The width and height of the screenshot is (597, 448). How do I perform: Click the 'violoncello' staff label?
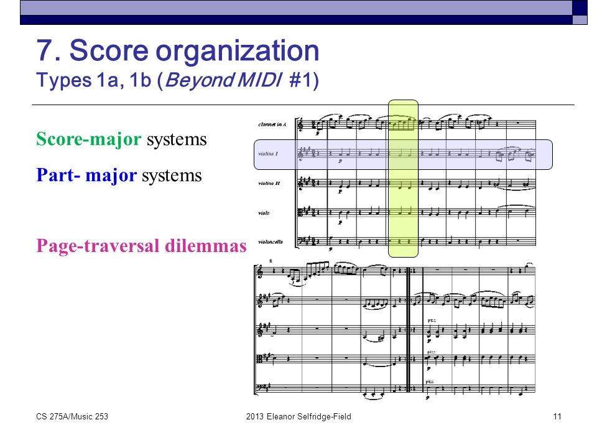[x=271, y=242]
